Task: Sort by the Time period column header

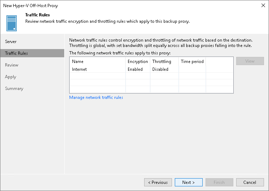Action: (192, 62)
